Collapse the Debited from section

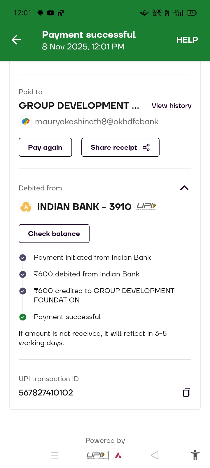point(184,188)
